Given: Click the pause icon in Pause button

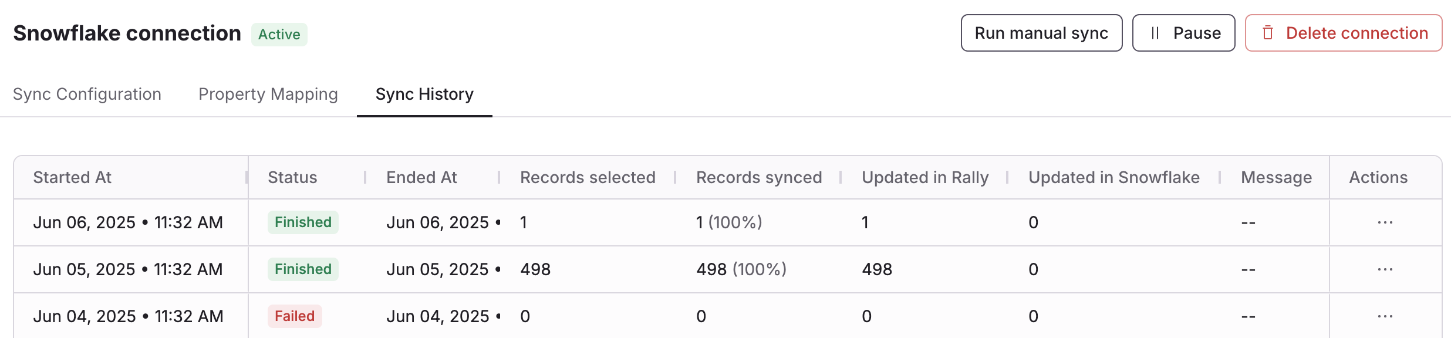Looking at the screenshot, I should point(1155,33).
